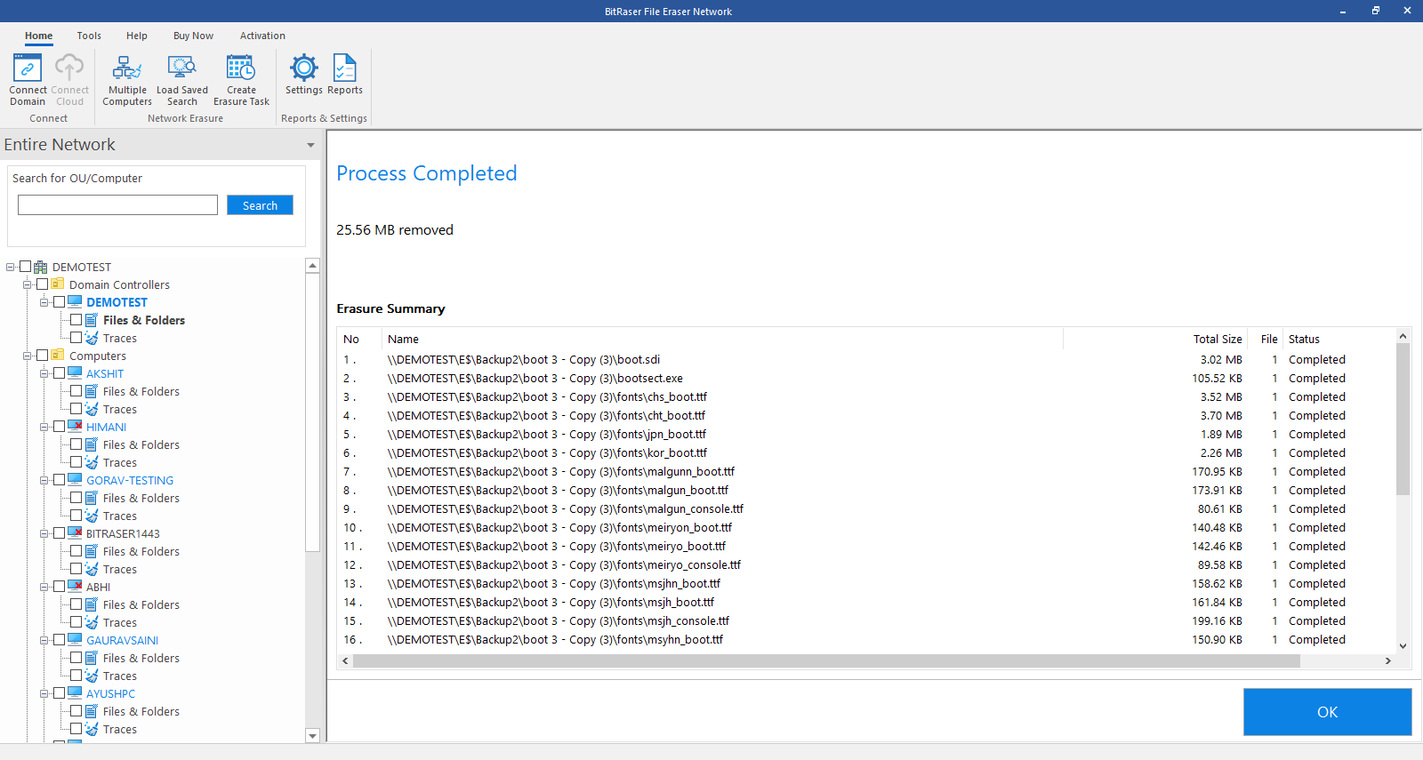This screenshot has width=1423, height=760.
Task: Click the AYUSHPC computer icon
Action: 75,693
